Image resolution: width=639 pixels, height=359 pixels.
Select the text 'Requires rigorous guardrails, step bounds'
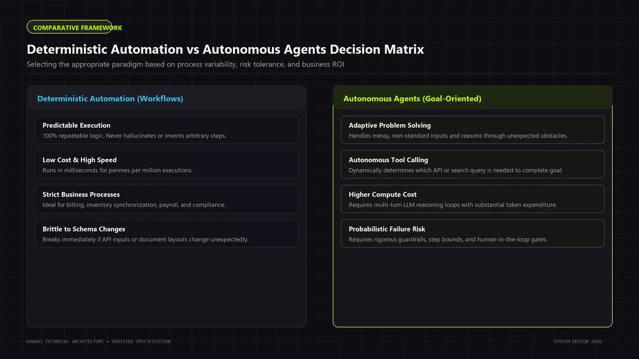[x=448, y=239]
